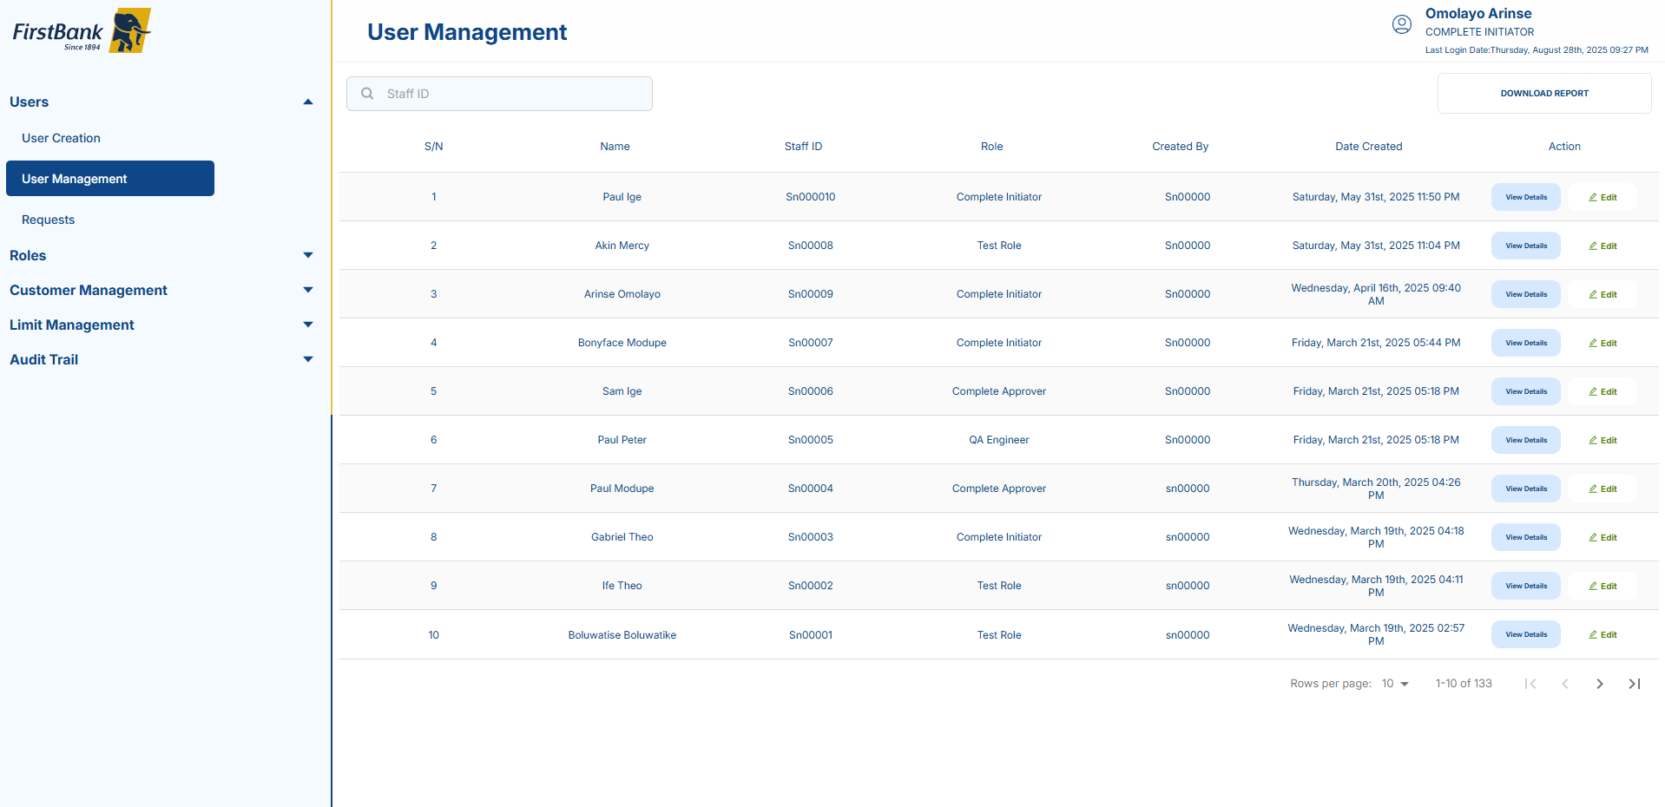This screenshot has height=807, width=1665.
Task: Go to next page of users
Action: click(1599, 684)
